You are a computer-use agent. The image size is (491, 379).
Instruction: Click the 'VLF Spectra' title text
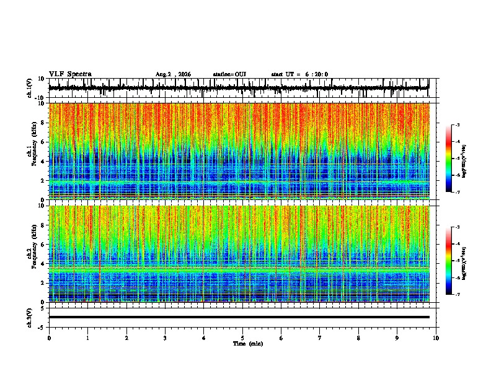click(70, 74)
